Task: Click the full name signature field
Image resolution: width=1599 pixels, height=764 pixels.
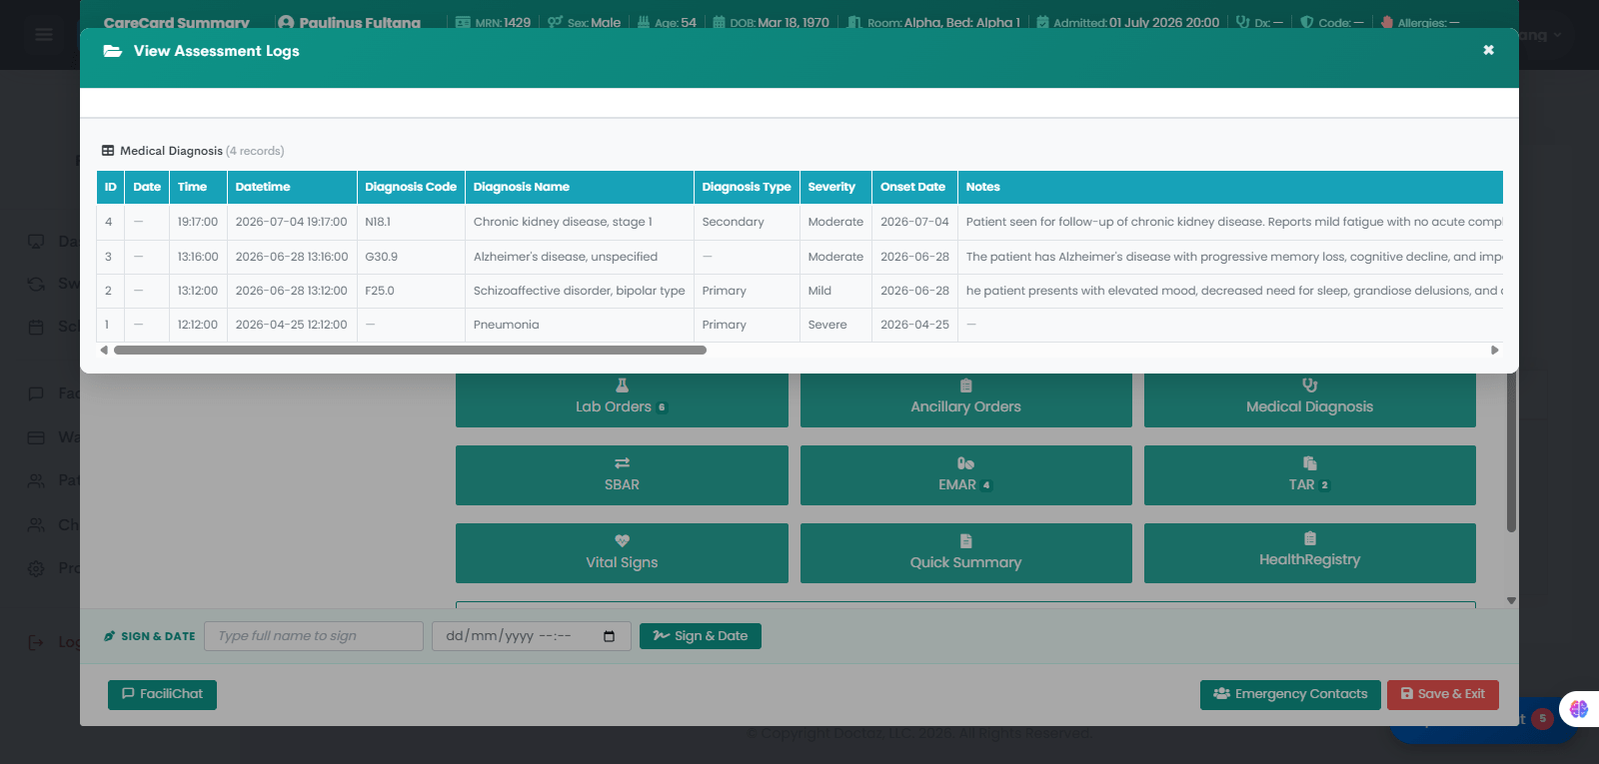Action: tap(314, 636)
